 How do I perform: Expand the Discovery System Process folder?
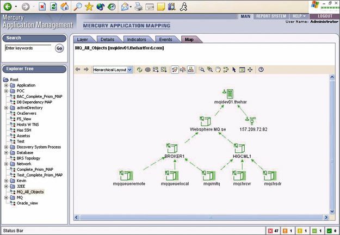click(x=6, y=147)
